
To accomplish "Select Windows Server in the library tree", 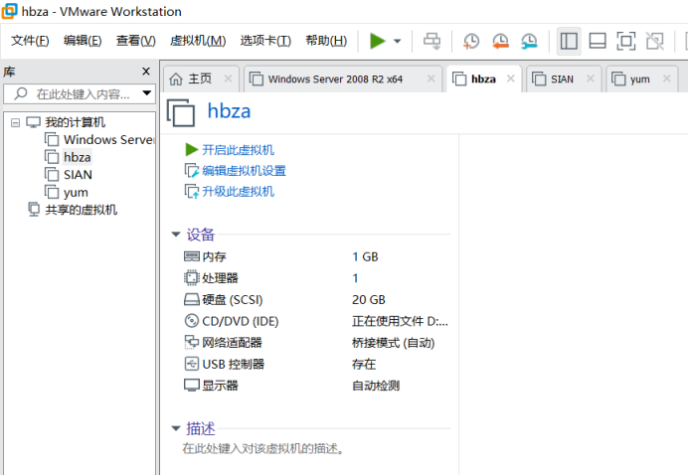I will pos(109,140).
